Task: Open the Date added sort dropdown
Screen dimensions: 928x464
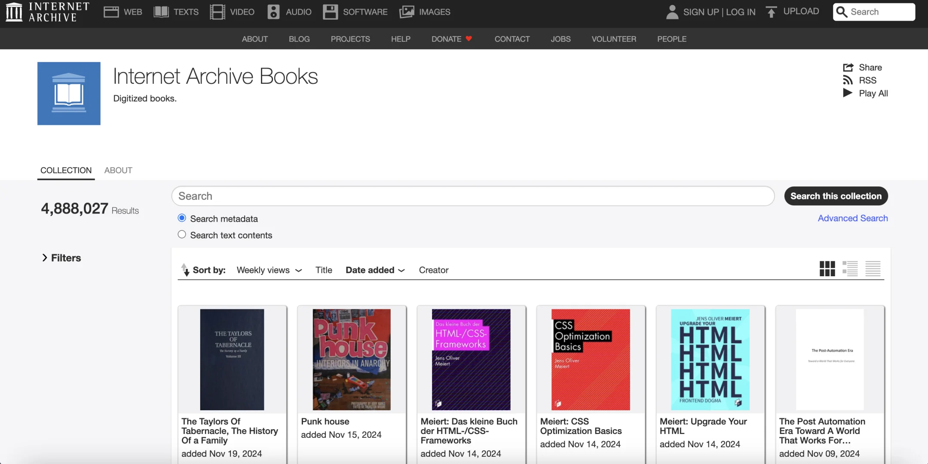Action: [x=375, y=270]
